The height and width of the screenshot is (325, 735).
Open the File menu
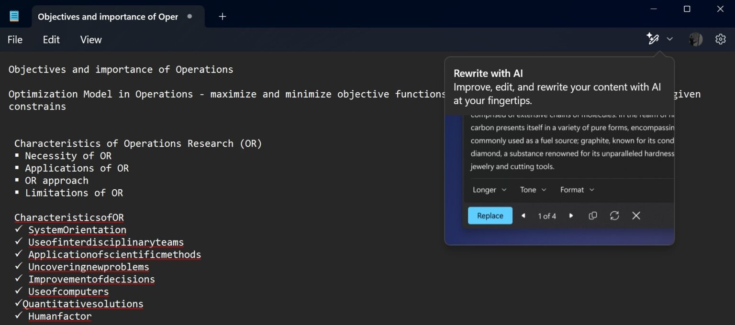click(14, 40)
